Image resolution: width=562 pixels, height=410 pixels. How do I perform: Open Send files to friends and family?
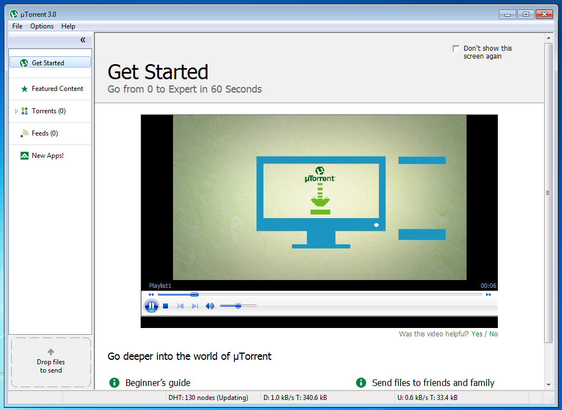tap(433, 383)
